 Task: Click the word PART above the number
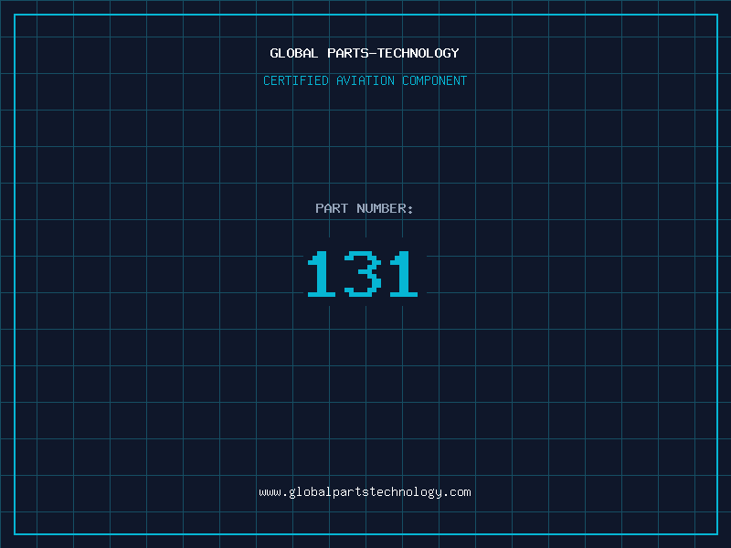point(332,208)
